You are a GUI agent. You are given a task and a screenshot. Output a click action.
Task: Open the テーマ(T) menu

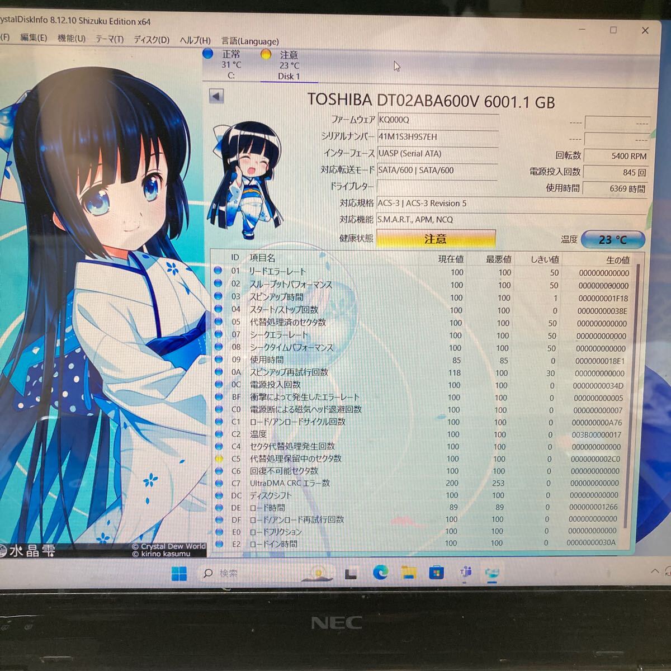click(110, 40)
